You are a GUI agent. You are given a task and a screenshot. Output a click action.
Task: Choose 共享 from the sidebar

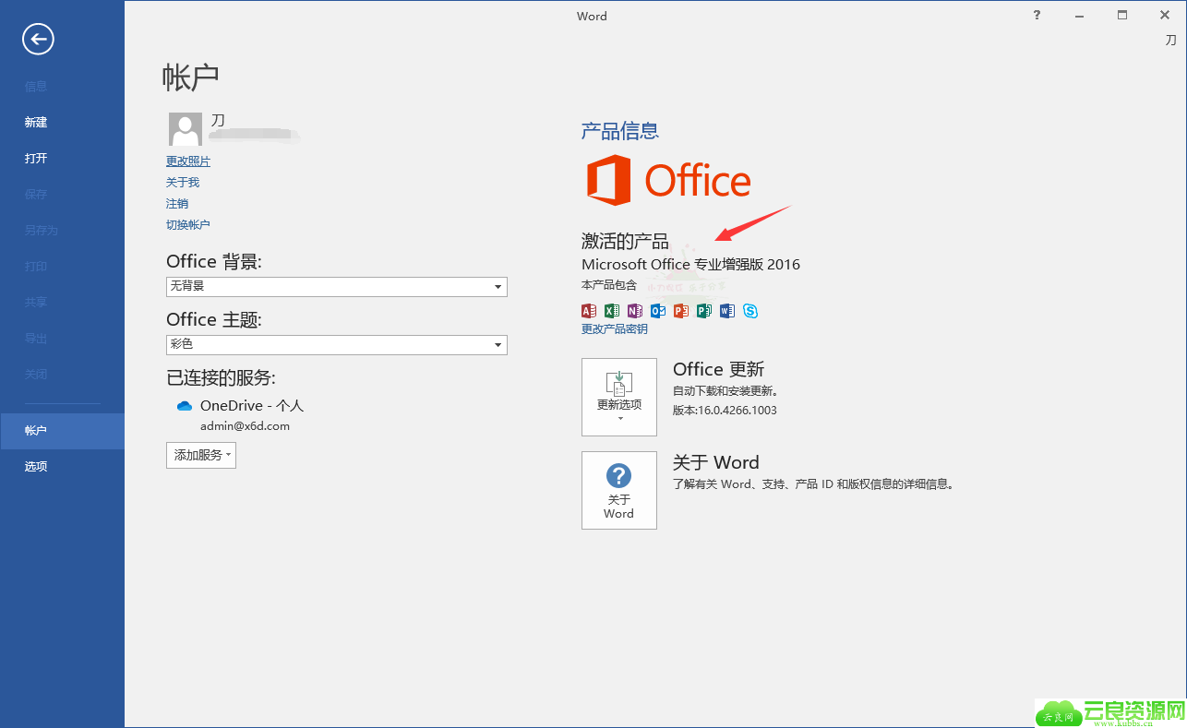coord(36,302)
